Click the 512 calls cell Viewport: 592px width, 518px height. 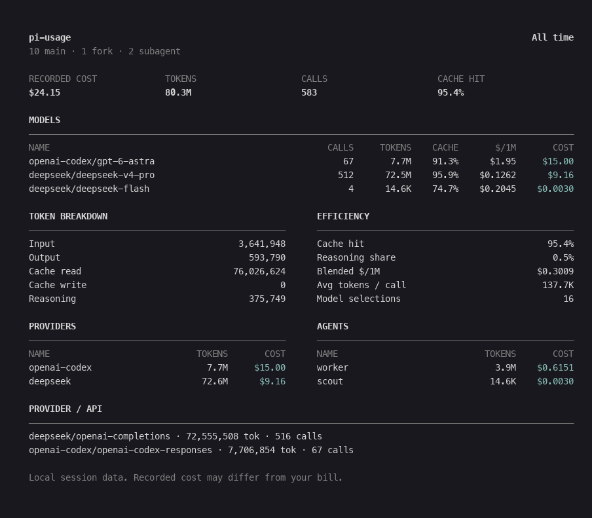click(346, 176)
